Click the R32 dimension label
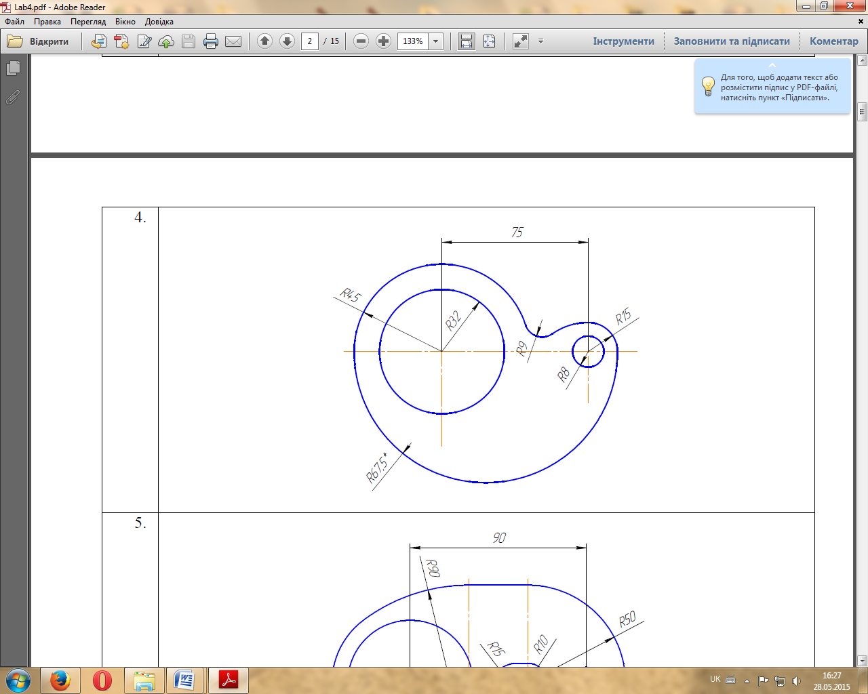Screen dimensions: 868x694 pyautogui.click(x=453, y=320)
